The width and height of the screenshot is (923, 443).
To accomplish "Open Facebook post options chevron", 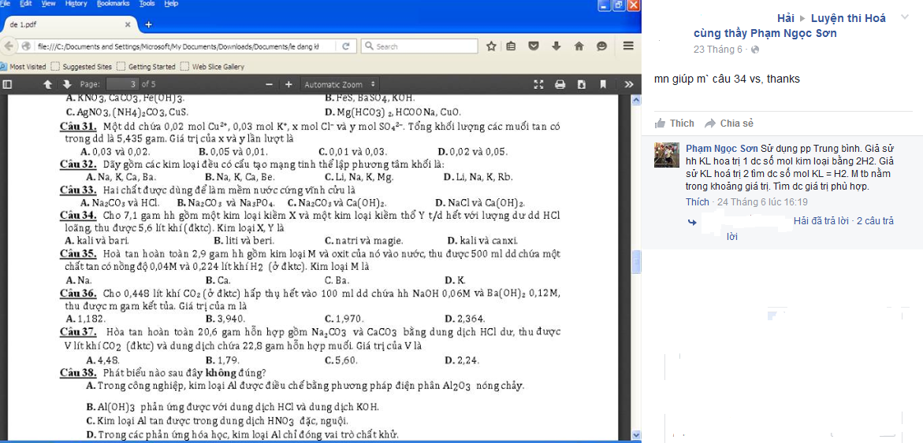I will point(906,18).
